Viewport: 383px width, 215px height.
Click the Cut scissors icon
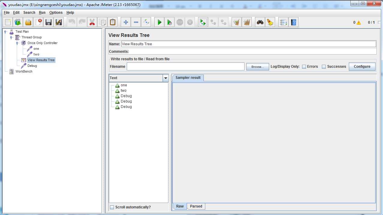click(92, 22)
